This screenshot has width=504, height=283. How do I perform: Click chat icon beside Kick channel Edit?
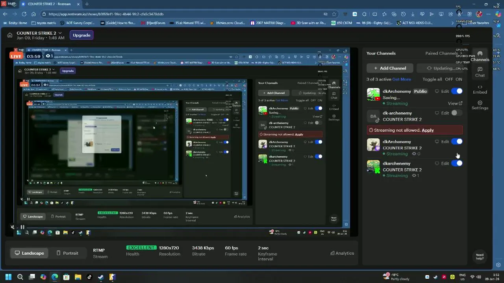coord(437,164)
